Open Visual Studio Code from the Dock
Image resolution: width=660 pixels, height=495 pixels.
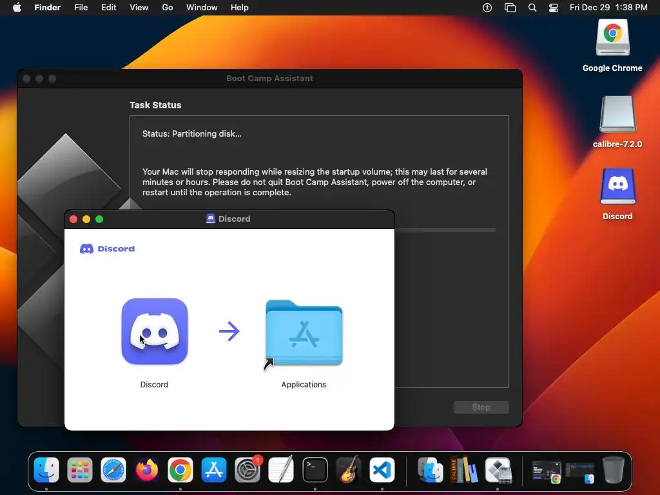click(382, 470)
